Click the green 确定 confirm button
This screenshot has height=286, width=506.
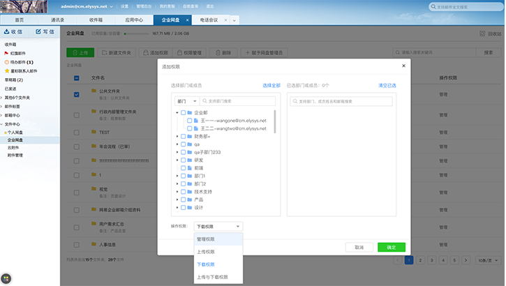tap(391, 247)
